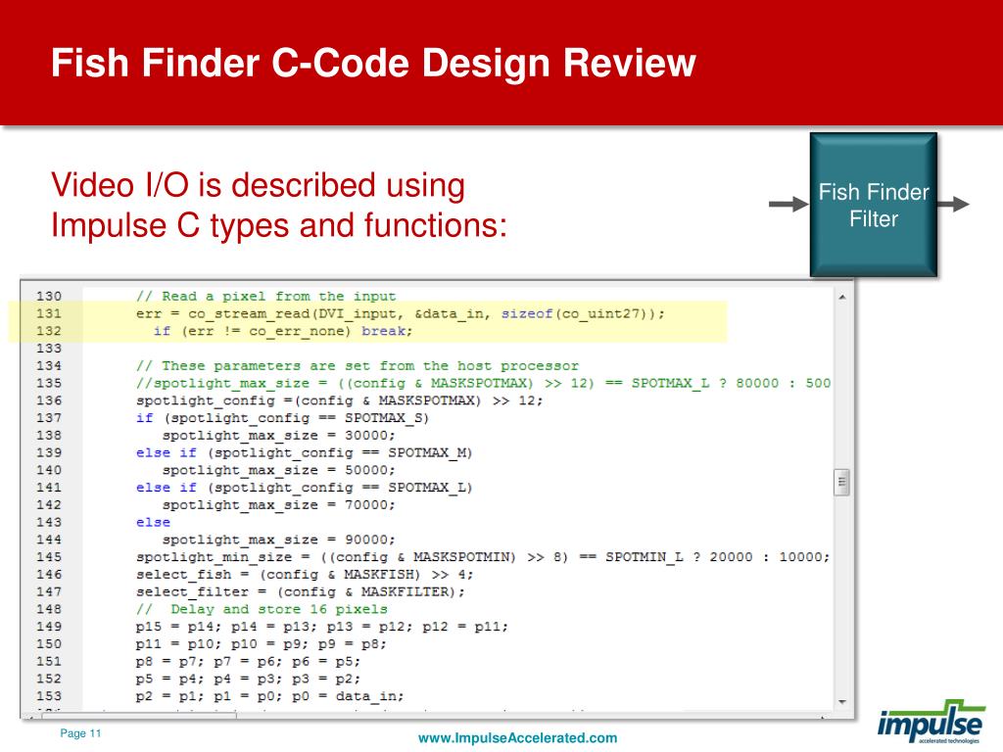Click the 'break;' keyword on line 132
The width and height of the screenshot is (1003, 752).
(x=387, y=331)
